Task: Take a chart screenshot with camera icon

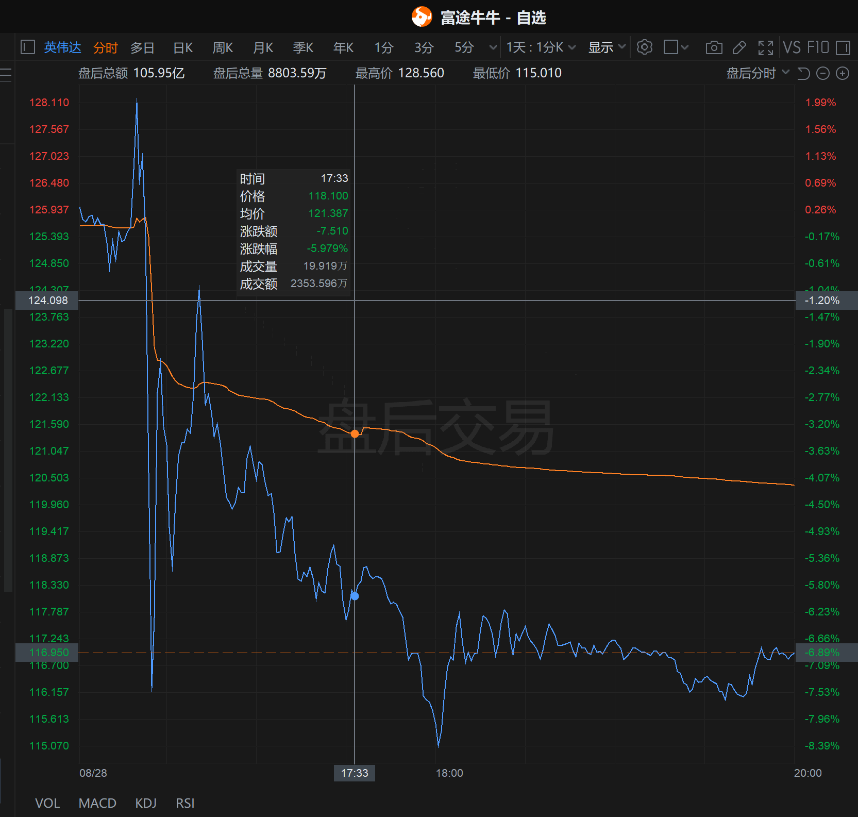Action: coord(714,47)
